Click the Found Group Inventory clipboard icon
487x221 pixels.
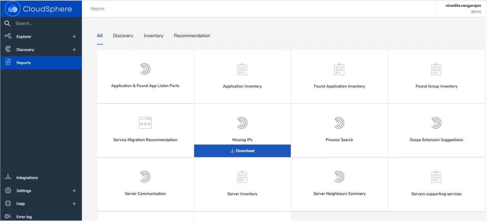(436, 69)
